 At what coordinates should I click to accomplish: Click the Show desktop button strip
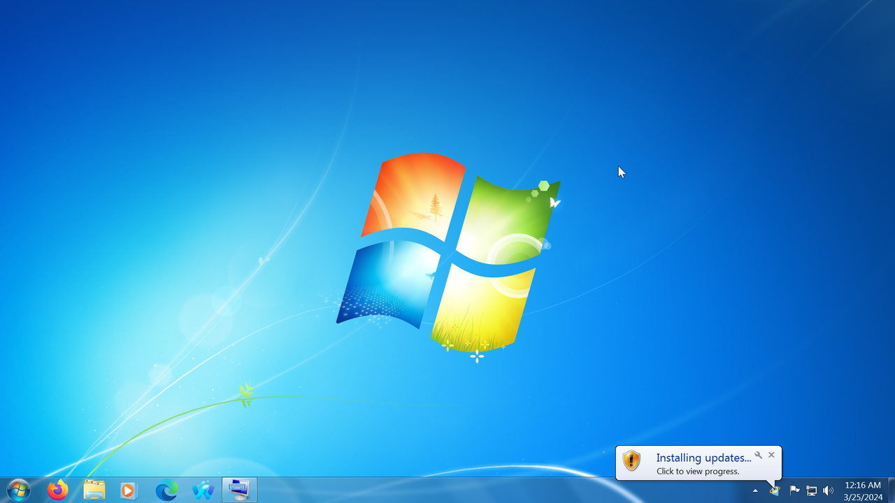coord(891,490)
